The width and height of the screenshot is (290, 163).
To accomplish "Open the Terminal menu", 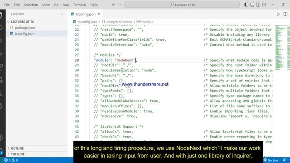I will coord(80,5).
